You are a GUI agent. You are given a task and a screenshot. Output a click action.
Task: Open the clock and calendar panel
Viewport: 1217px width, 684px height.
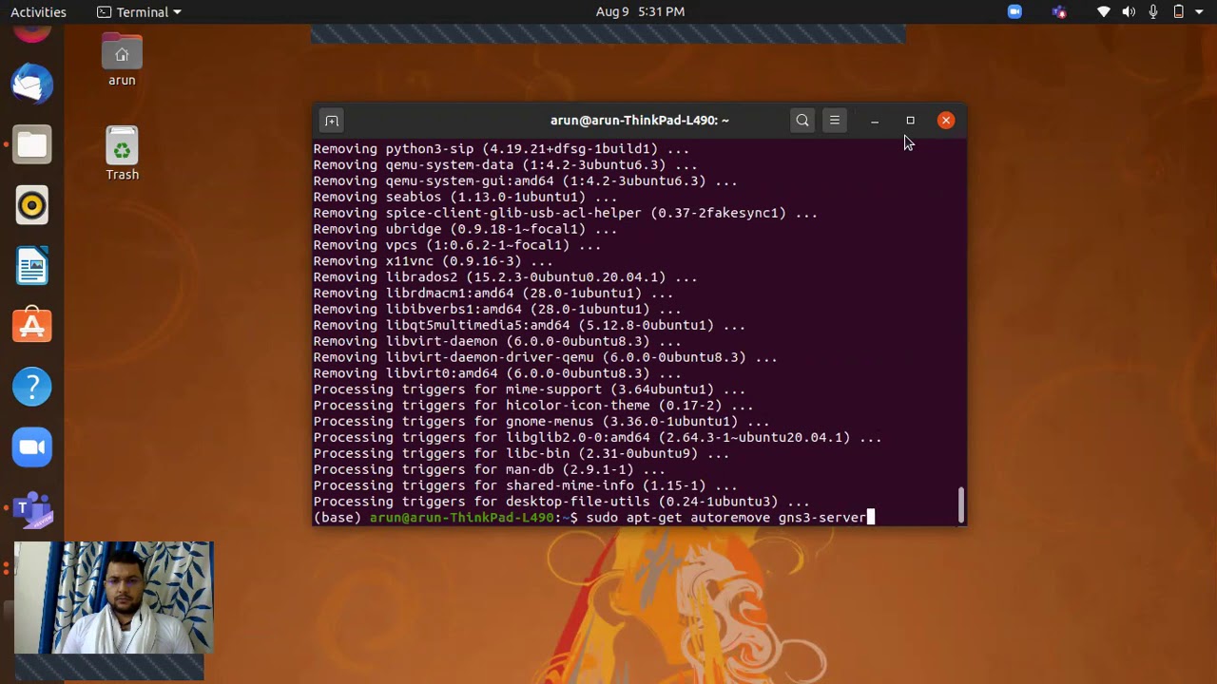tap(640, 12)
